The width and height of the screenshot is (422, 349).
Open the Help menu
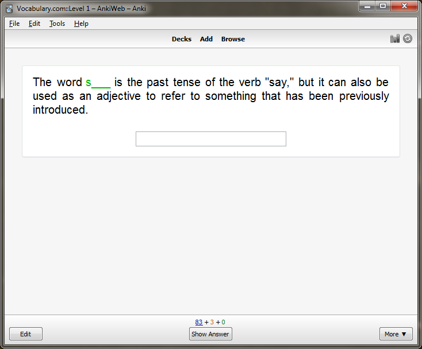tap(81, 24)
